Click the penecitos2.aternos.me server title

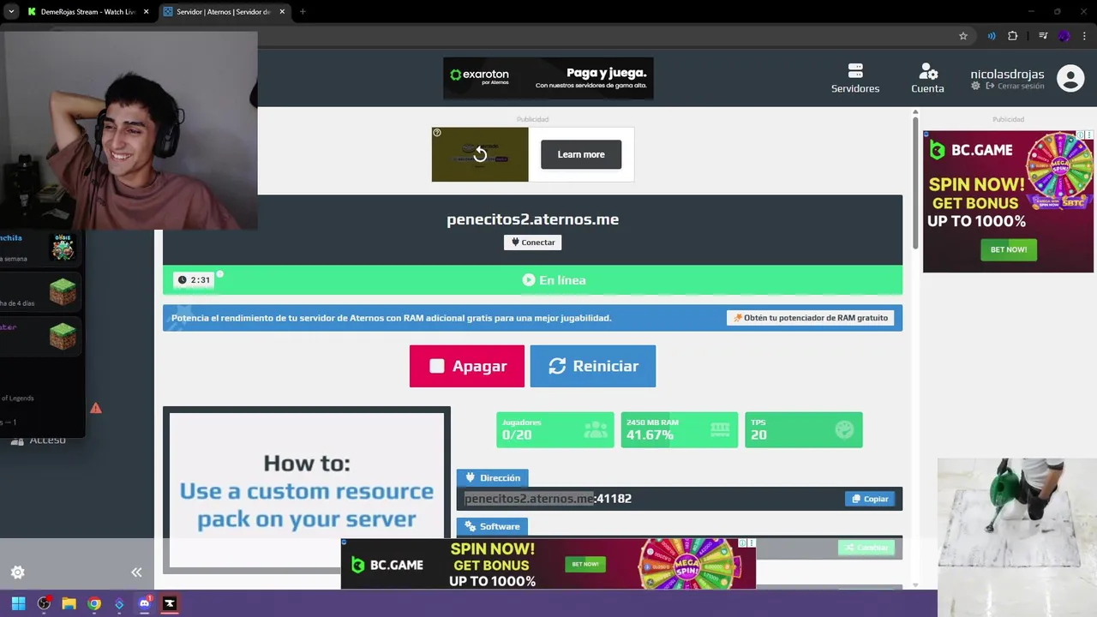click(532, 219)
